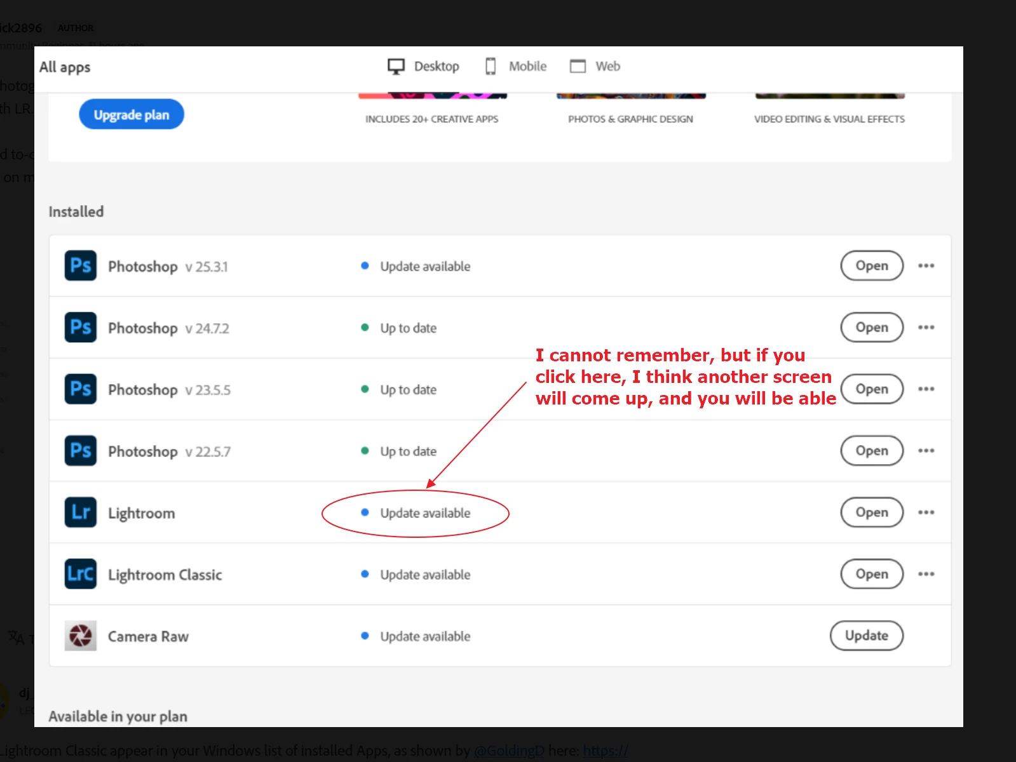This screenshot has width=1016, height=762.
Task: Click PHOTOS & GRAPHIC DESIGN label
Action: [x=630, y=119]
